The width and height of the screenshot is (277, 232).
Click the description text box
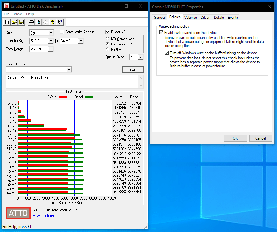coord(72,81)
